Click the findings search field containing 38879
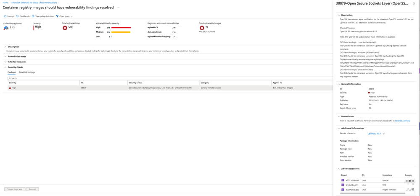 point(170,79)
